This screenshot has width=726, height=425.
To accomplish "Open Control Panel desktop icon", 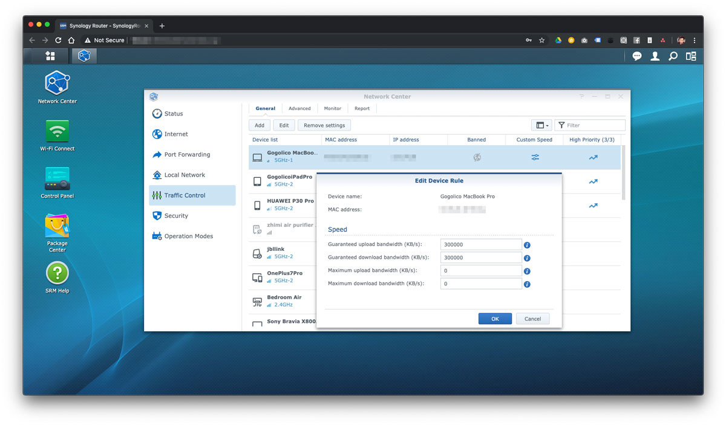I will click(57, 179).
